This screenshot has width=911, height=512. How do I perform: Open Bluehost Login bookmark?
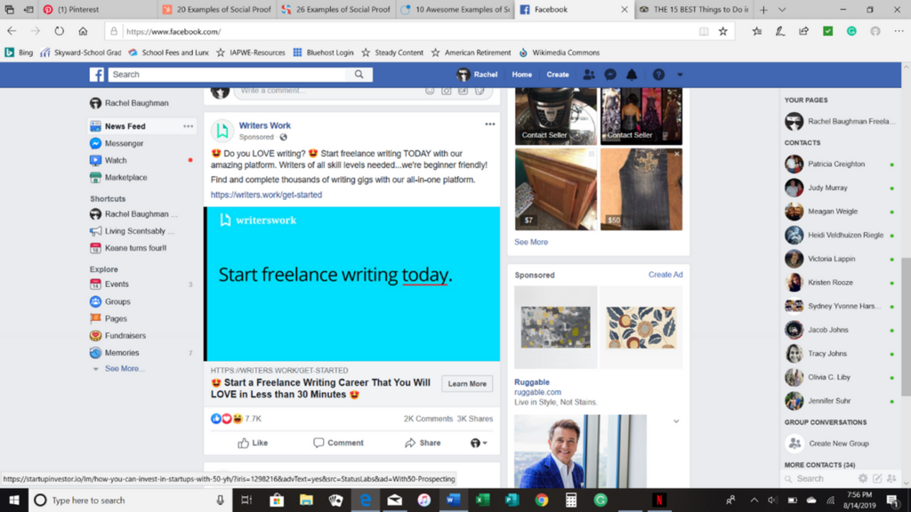click(x=323, y=52)
